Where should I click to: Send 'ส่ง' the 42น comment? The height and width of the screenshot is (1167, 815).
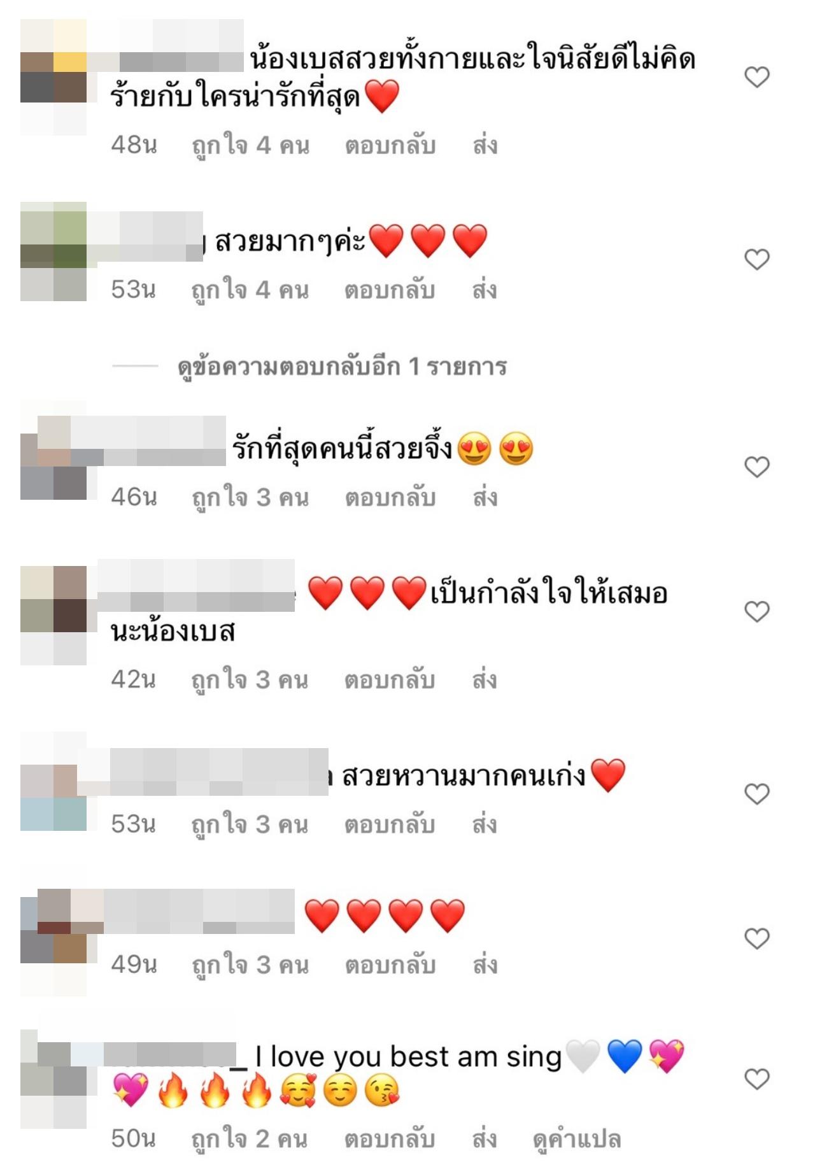click(x=485, y=680)
